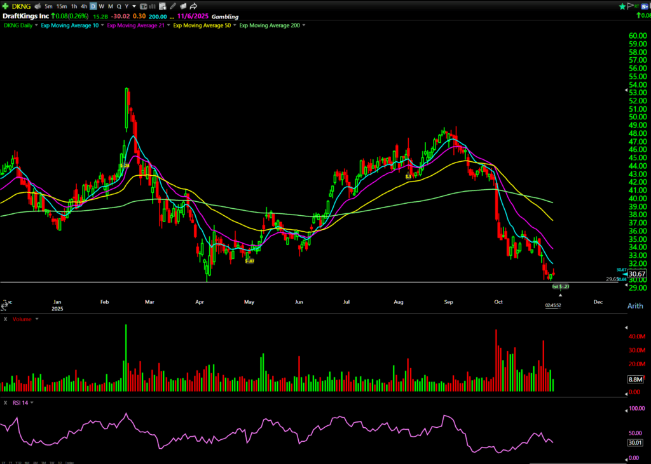Open the news/notes list icon in toolbar
Viewport: 651px width, 464px height.
[163, 6]
